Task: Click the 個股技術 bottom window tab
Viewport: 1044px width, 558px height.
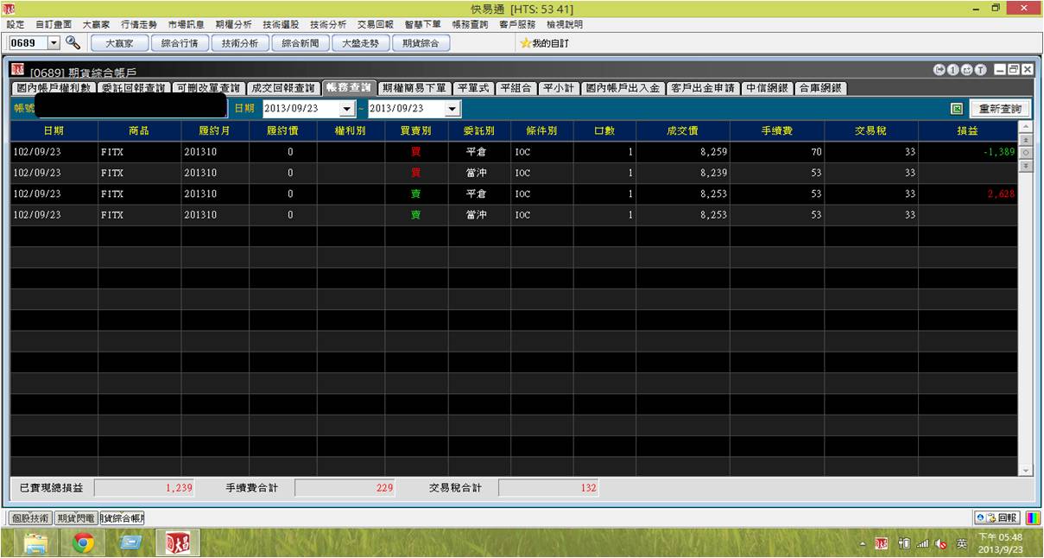Action: [x=30, y=518]
